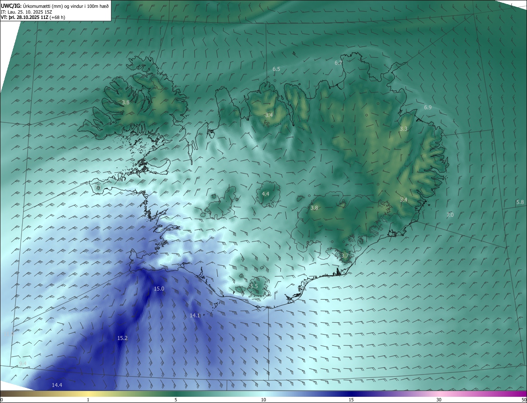Click the colorbar tick label 15

click(x=351, y=400)
